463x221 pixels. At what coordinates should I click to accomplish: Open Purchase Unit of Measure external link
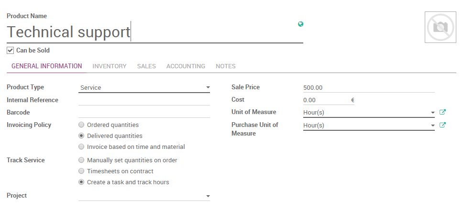pyautogui.click(x=442, y=125)
